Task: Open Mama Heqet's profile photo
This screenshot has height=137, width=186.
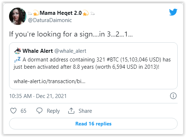Action: coord(18,16)
